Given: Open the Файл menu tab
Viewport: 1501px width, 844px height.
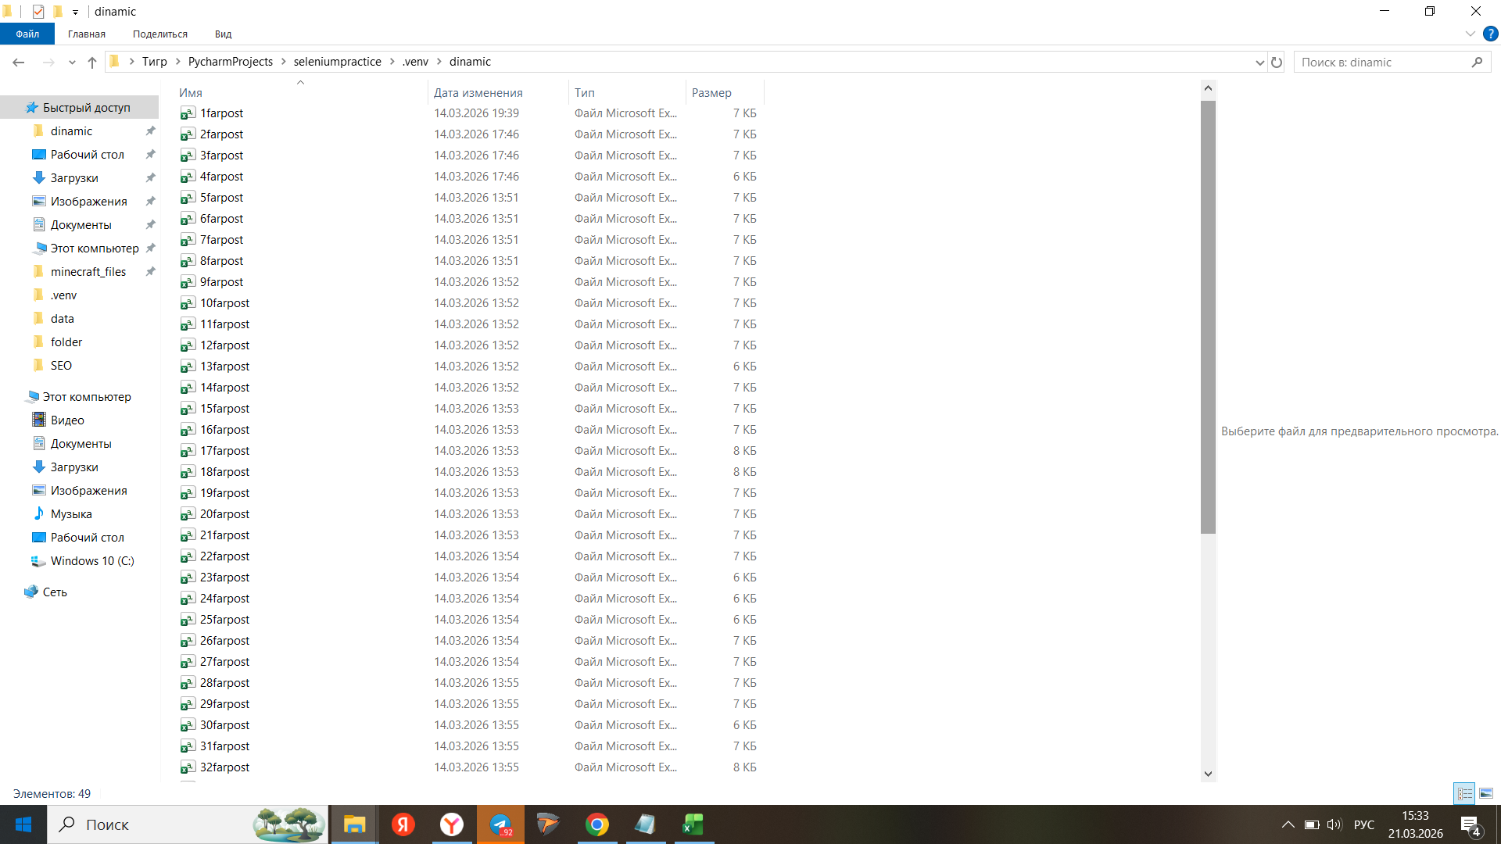Looking at the screenshot, I should (27, 34).
